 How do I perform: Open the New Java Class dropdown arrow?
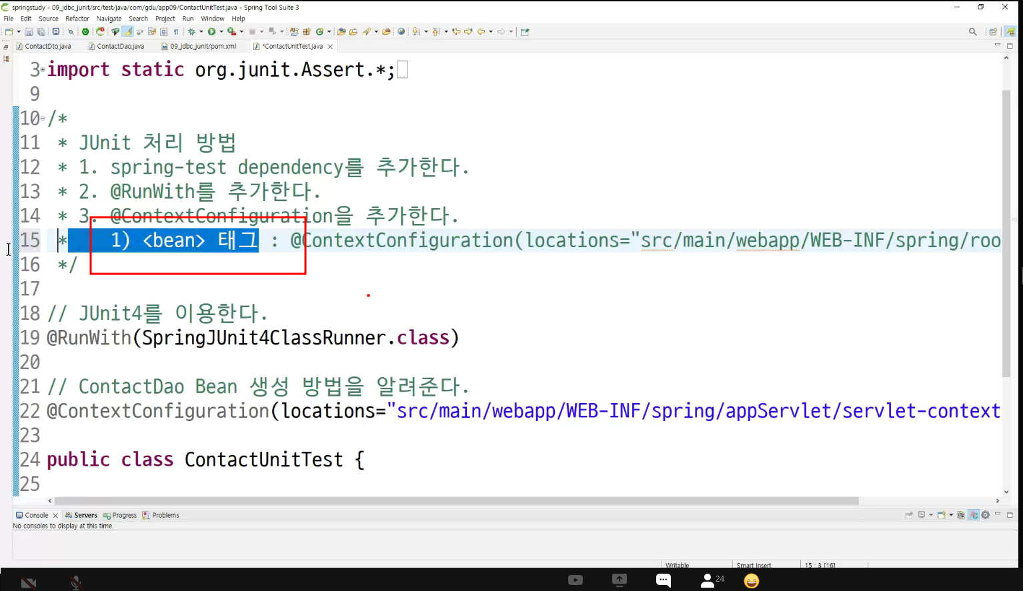tap(329, 31)
